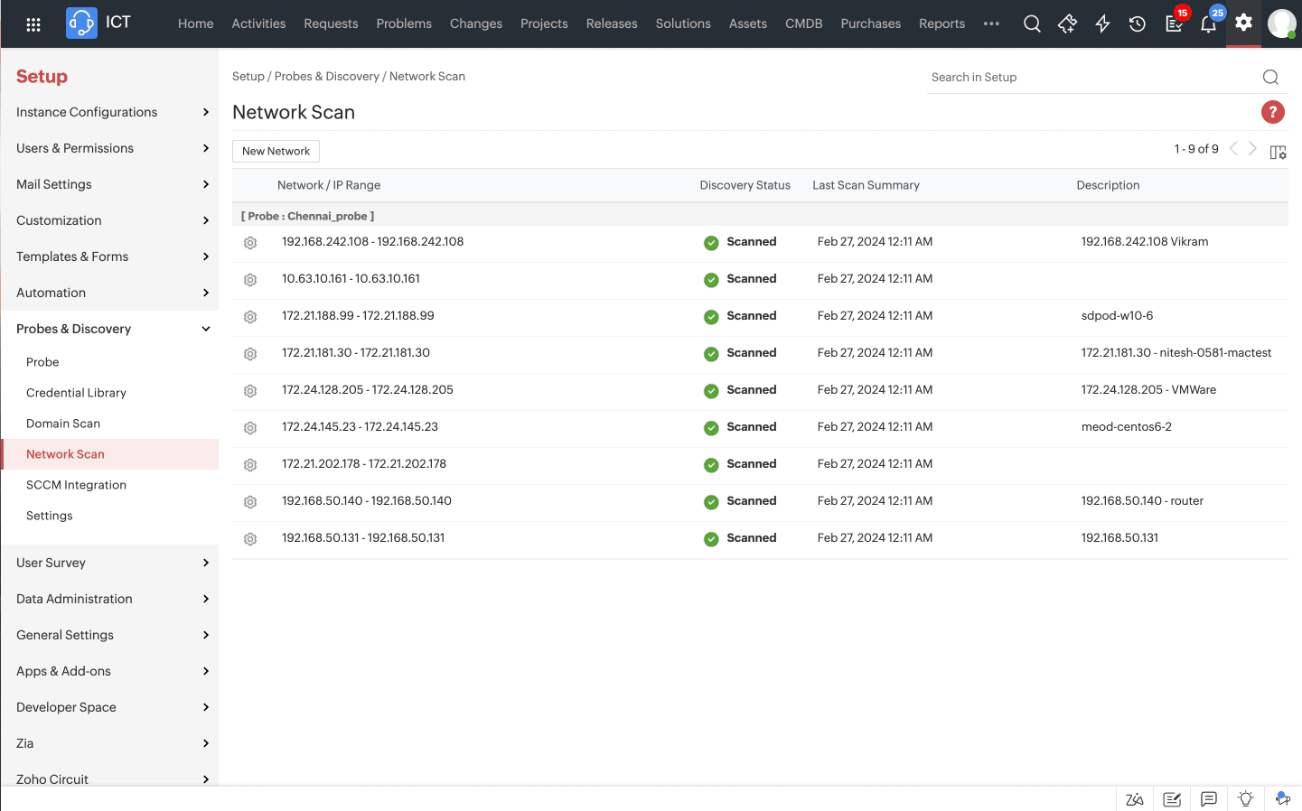Click gear icon for 192.168.50.140 row
Screen dimensions: 1302x811
coord(250,502)
